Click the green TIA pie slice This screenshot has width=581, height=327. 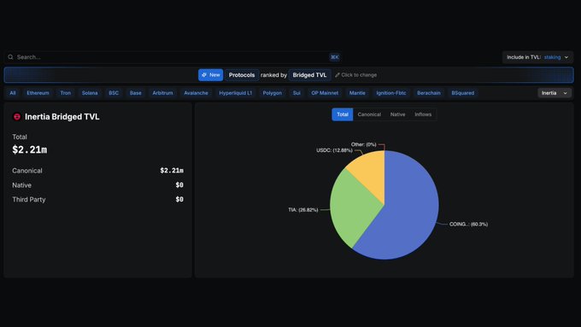tap(352, 207)
